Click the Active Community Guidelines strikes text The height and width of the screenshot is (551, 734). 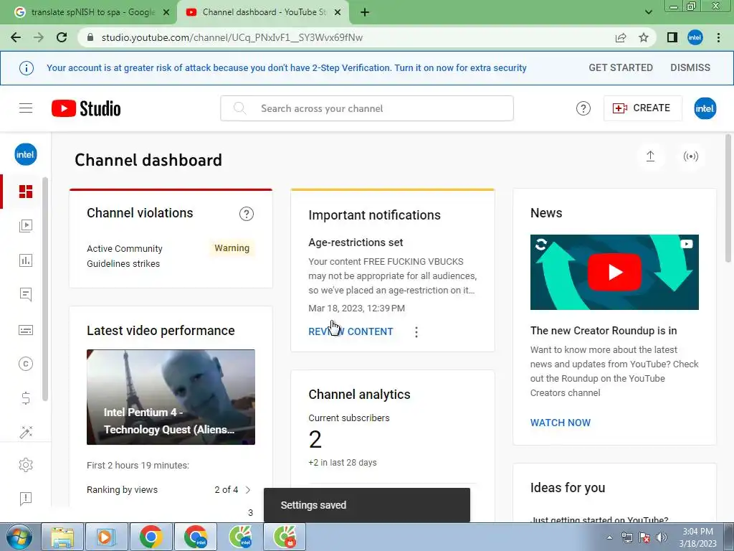click(125, 256)
